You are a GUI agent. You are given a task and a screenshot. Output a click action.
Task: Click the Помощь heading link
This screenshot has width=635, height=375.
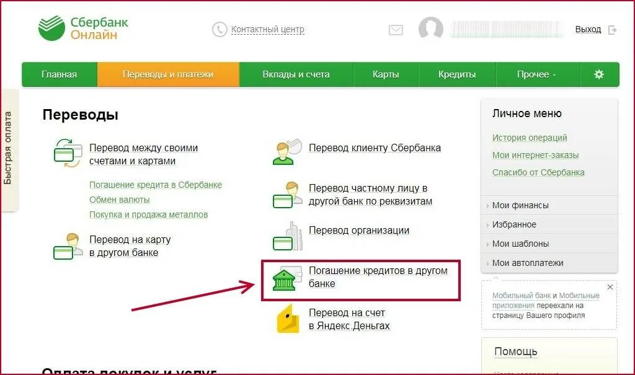(x=515, y=351)
